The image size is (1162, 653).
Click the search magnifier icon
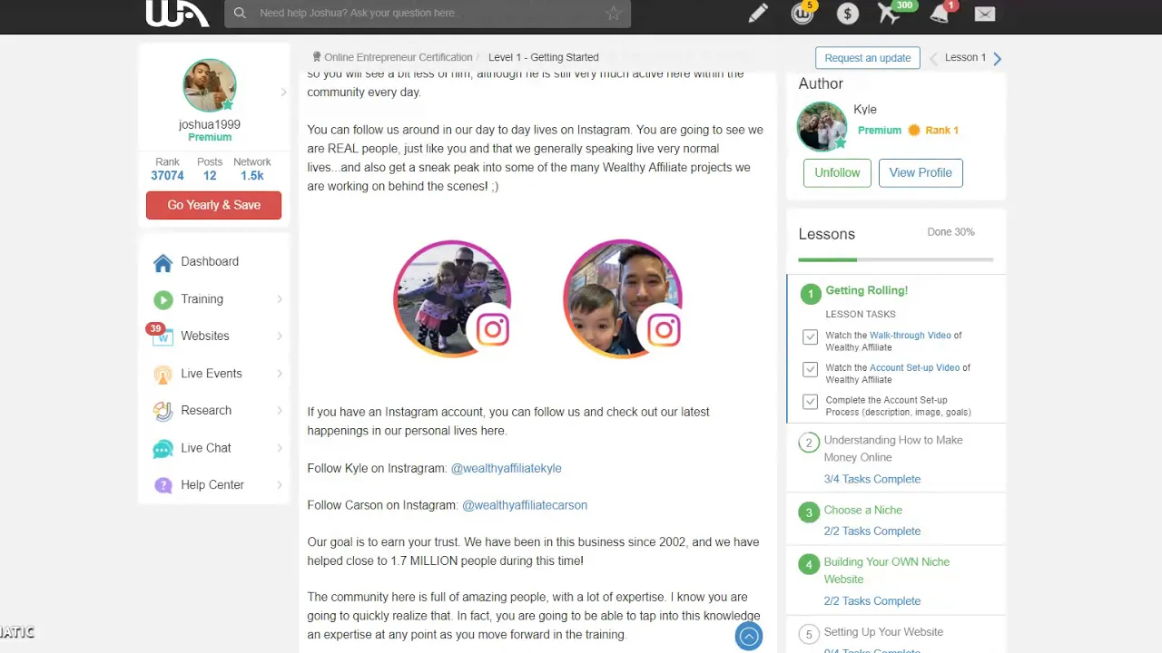240,13
